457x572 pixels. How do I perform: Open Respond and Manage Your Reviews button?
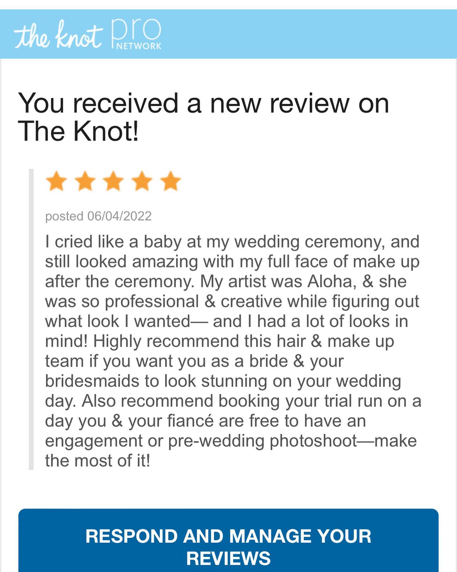pos(228,540)
